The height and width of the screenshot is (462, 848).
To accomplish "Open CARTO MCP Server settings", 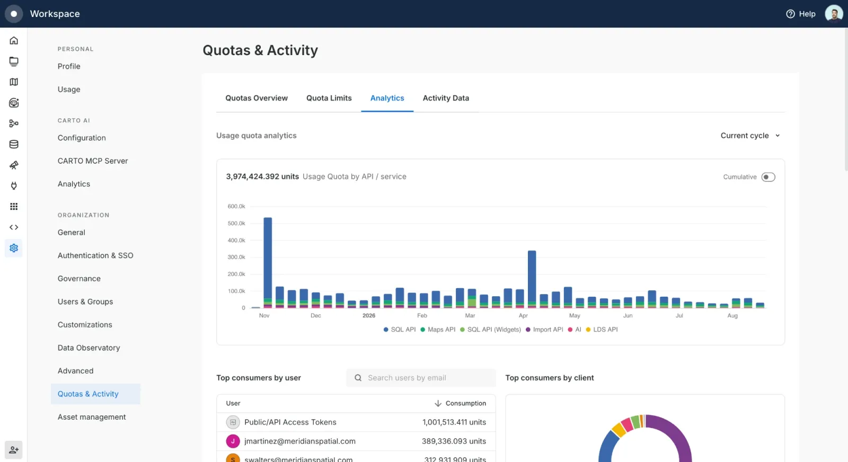I will pyautogui.click(x=93, y=161).
